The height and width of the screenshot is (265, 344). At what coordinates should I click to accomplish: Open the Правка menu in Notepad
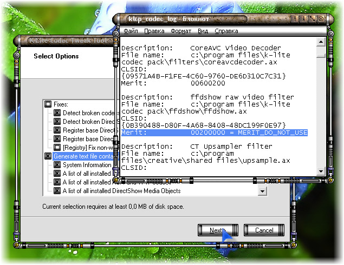[x=154, y=31]
